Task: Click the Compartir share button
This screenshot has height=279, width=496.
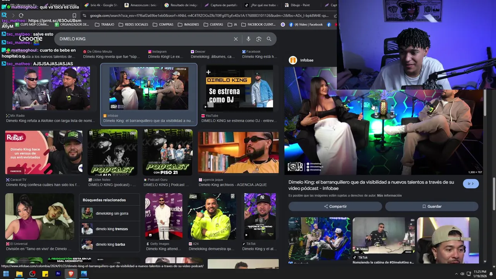Action: pos(335,207)
